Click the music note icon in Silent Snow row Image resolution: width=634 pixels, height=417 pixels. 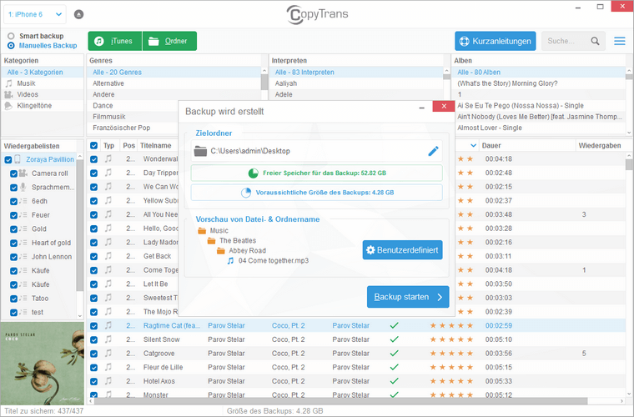tap(108, 339)
